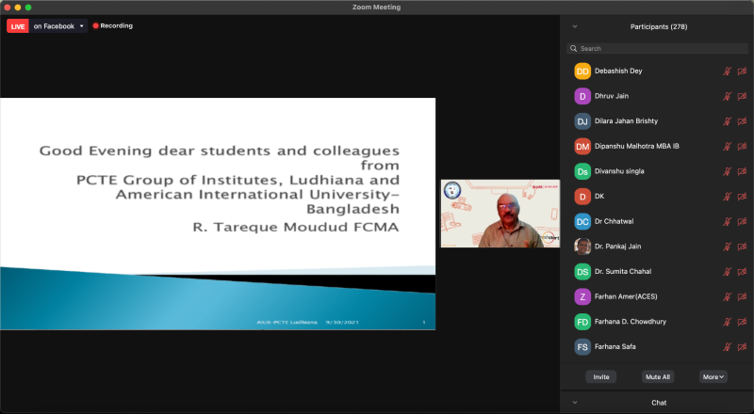Click DK's muted microphone icon
754x414 pixels.
(727, 197)
